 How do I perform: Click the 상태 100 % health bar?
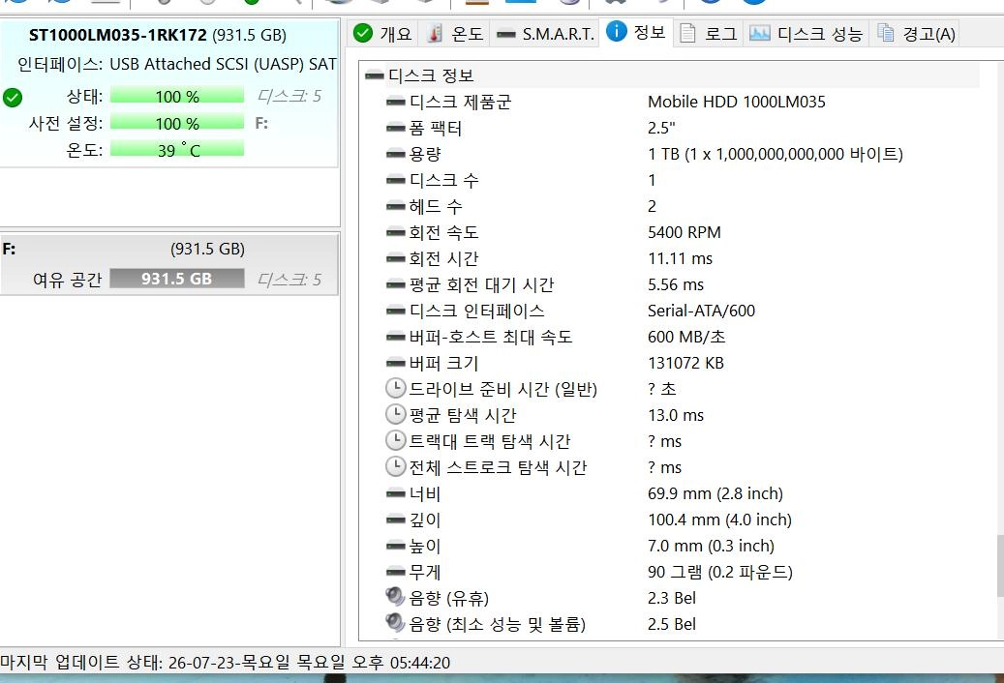177,97
